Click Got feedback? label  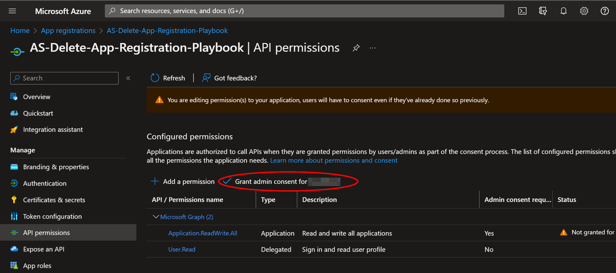click(235, 78)
